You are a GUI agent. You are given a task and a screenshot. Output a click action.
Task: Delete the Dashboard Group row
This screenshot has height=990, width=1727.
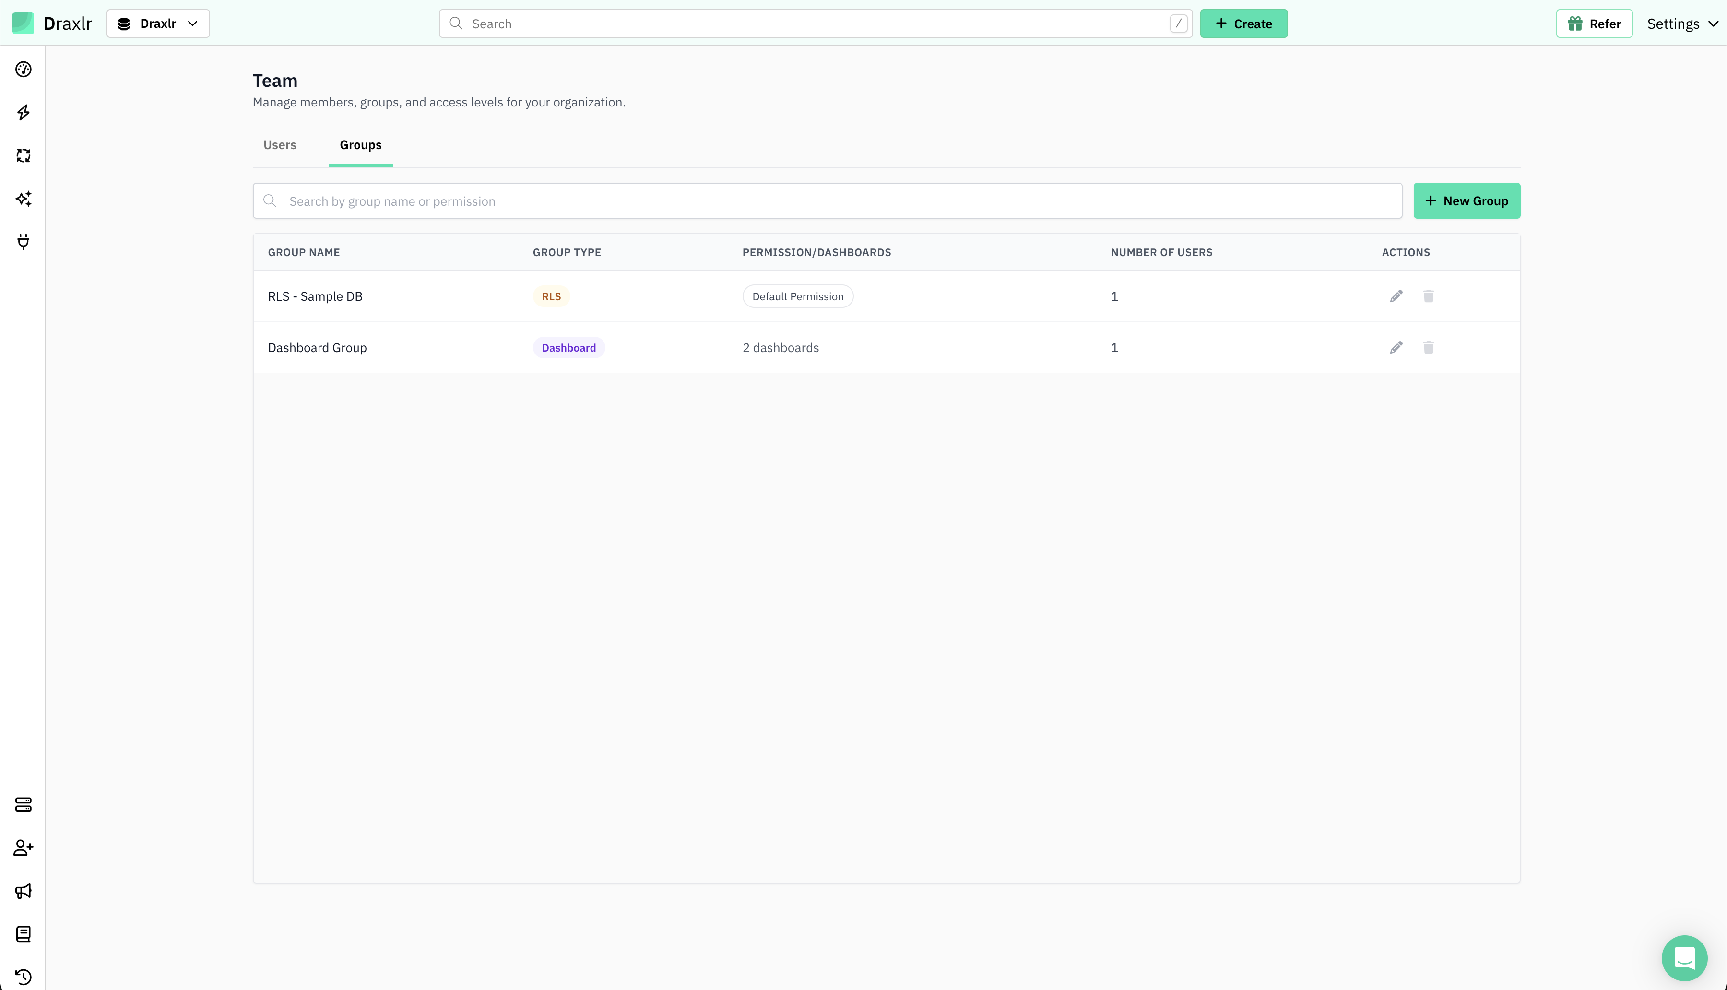click(x=1429, y=347)
